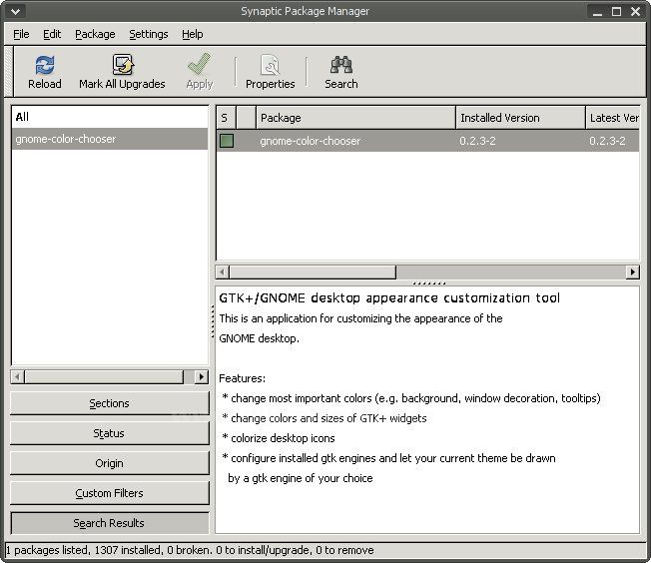Sort by the S status column header
Viewport: 651px width, 563px height.
tap(226, 118)
